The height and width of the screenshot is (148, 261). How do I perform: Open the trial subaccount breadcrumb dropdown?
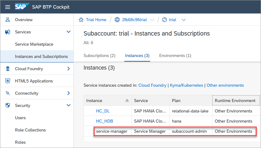(184, 20)
